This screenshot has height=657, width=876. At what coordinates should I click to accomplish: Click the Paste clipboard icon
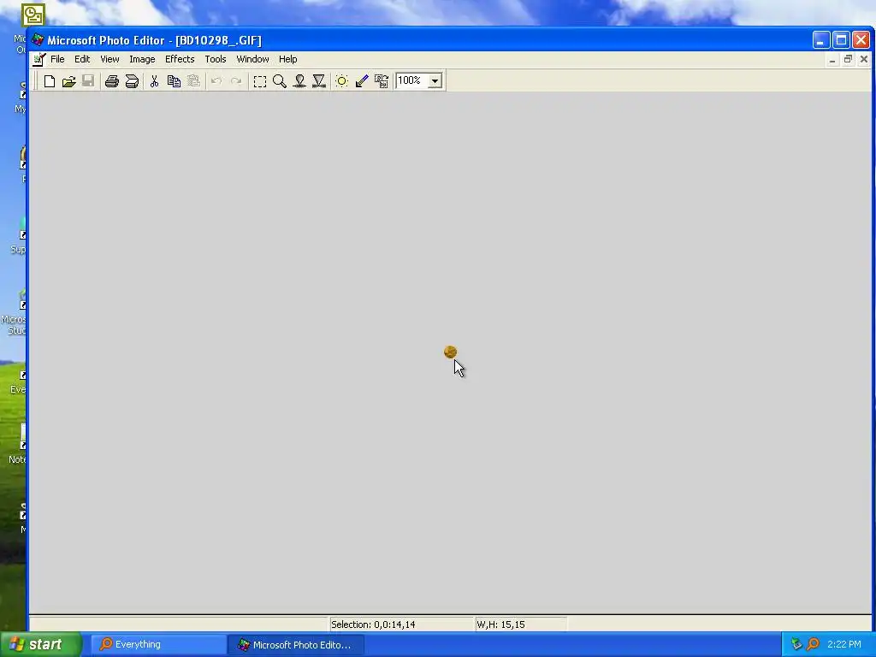[x=193, y=81]
